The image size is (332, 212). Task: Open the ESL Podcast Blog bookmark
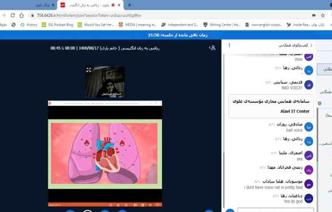[x=61, y=25]
